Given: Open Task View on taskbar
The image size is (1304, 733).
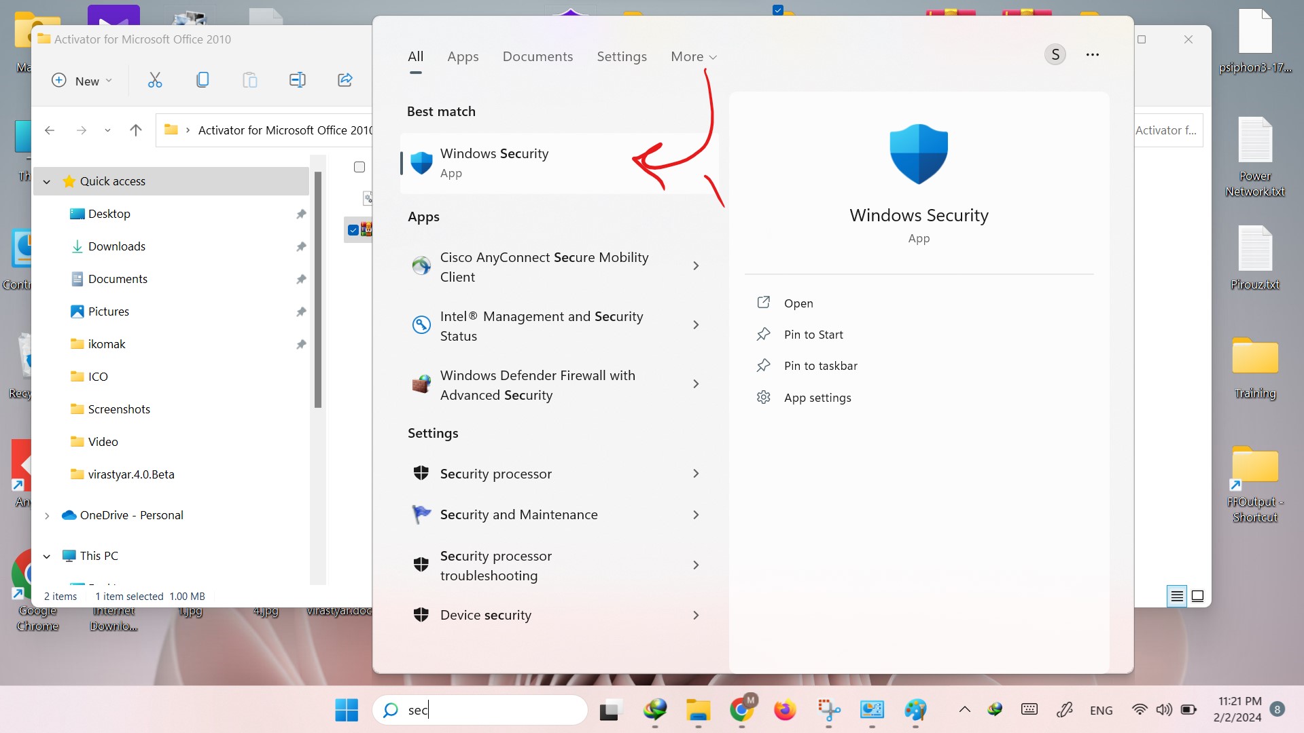Looking at the screenshot, I should 611,710.
